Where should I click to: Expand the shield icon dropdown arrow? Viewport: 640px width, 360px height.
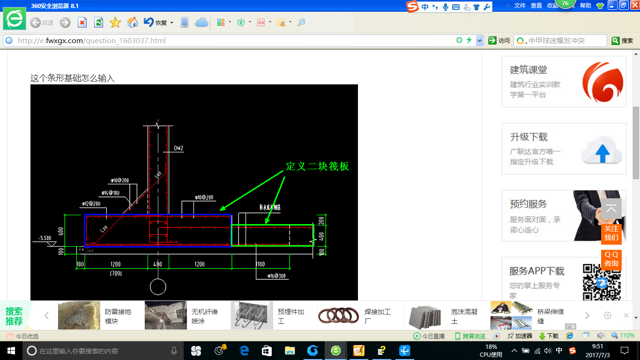pyautogui.click(x=250, y=22)
